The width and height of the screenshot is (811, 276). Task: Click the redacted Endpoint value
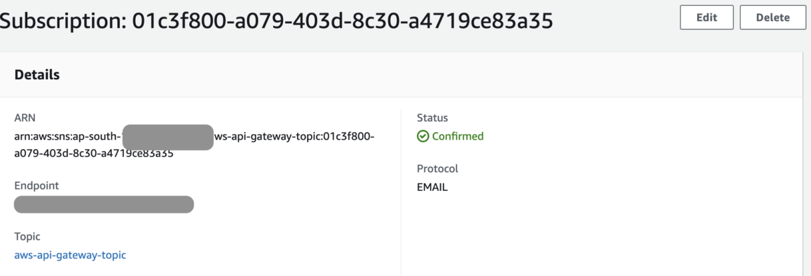(104, 204)
